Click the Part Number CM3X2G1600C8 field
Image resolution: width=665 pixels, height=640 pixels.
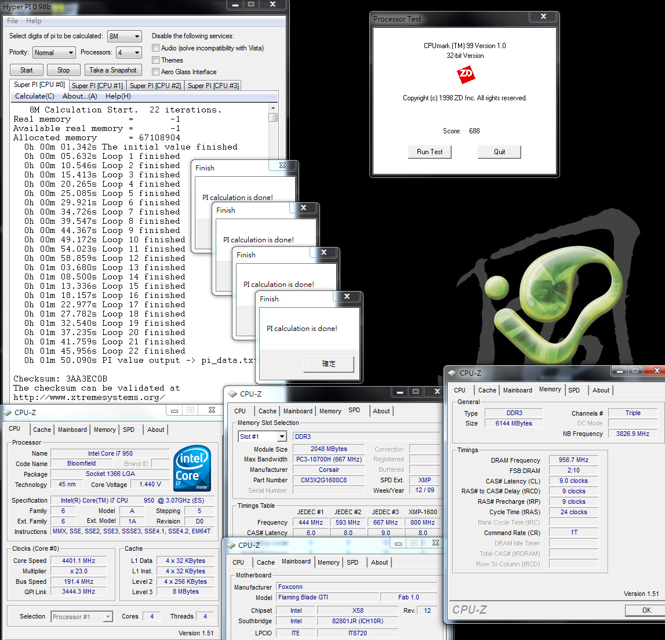click(329, 480)
